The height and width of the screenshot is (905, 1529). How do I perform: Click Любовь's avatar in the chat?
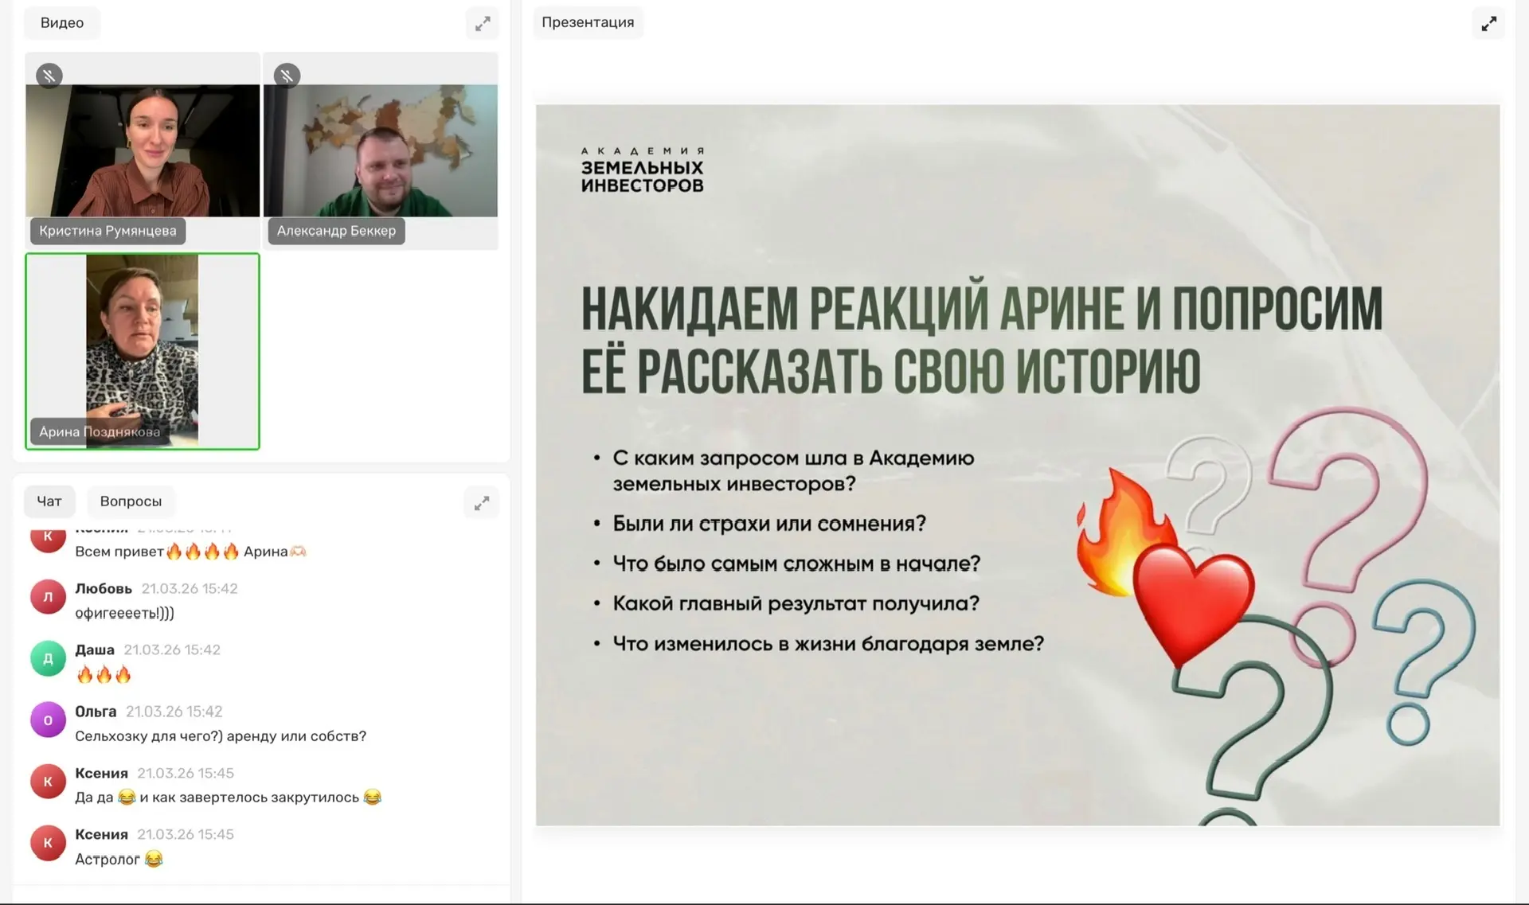[48, 598]
